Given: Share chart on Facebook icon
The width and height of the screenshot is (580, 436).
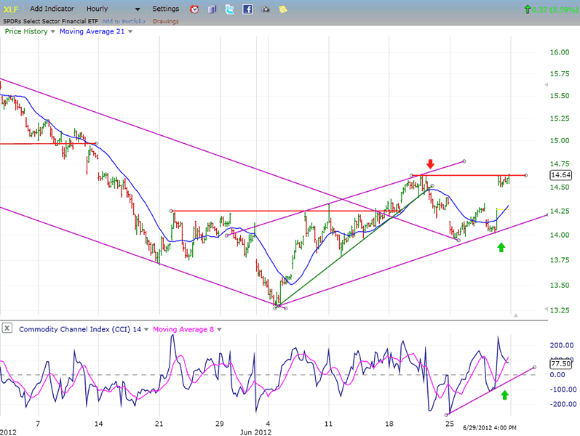Looking at the screenshot, I should 247,9.
